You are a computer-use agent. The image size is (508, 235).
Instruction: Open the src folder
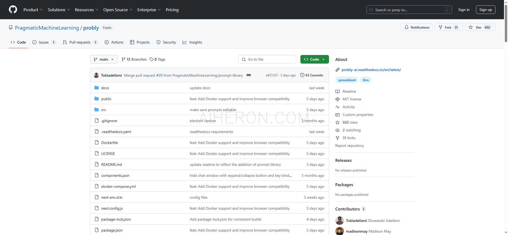pyautogui.click(x=104, y=110)
